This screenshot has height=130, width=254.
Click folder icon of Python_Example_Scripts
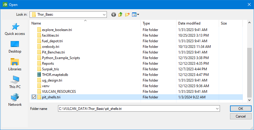tap(39, 58)
